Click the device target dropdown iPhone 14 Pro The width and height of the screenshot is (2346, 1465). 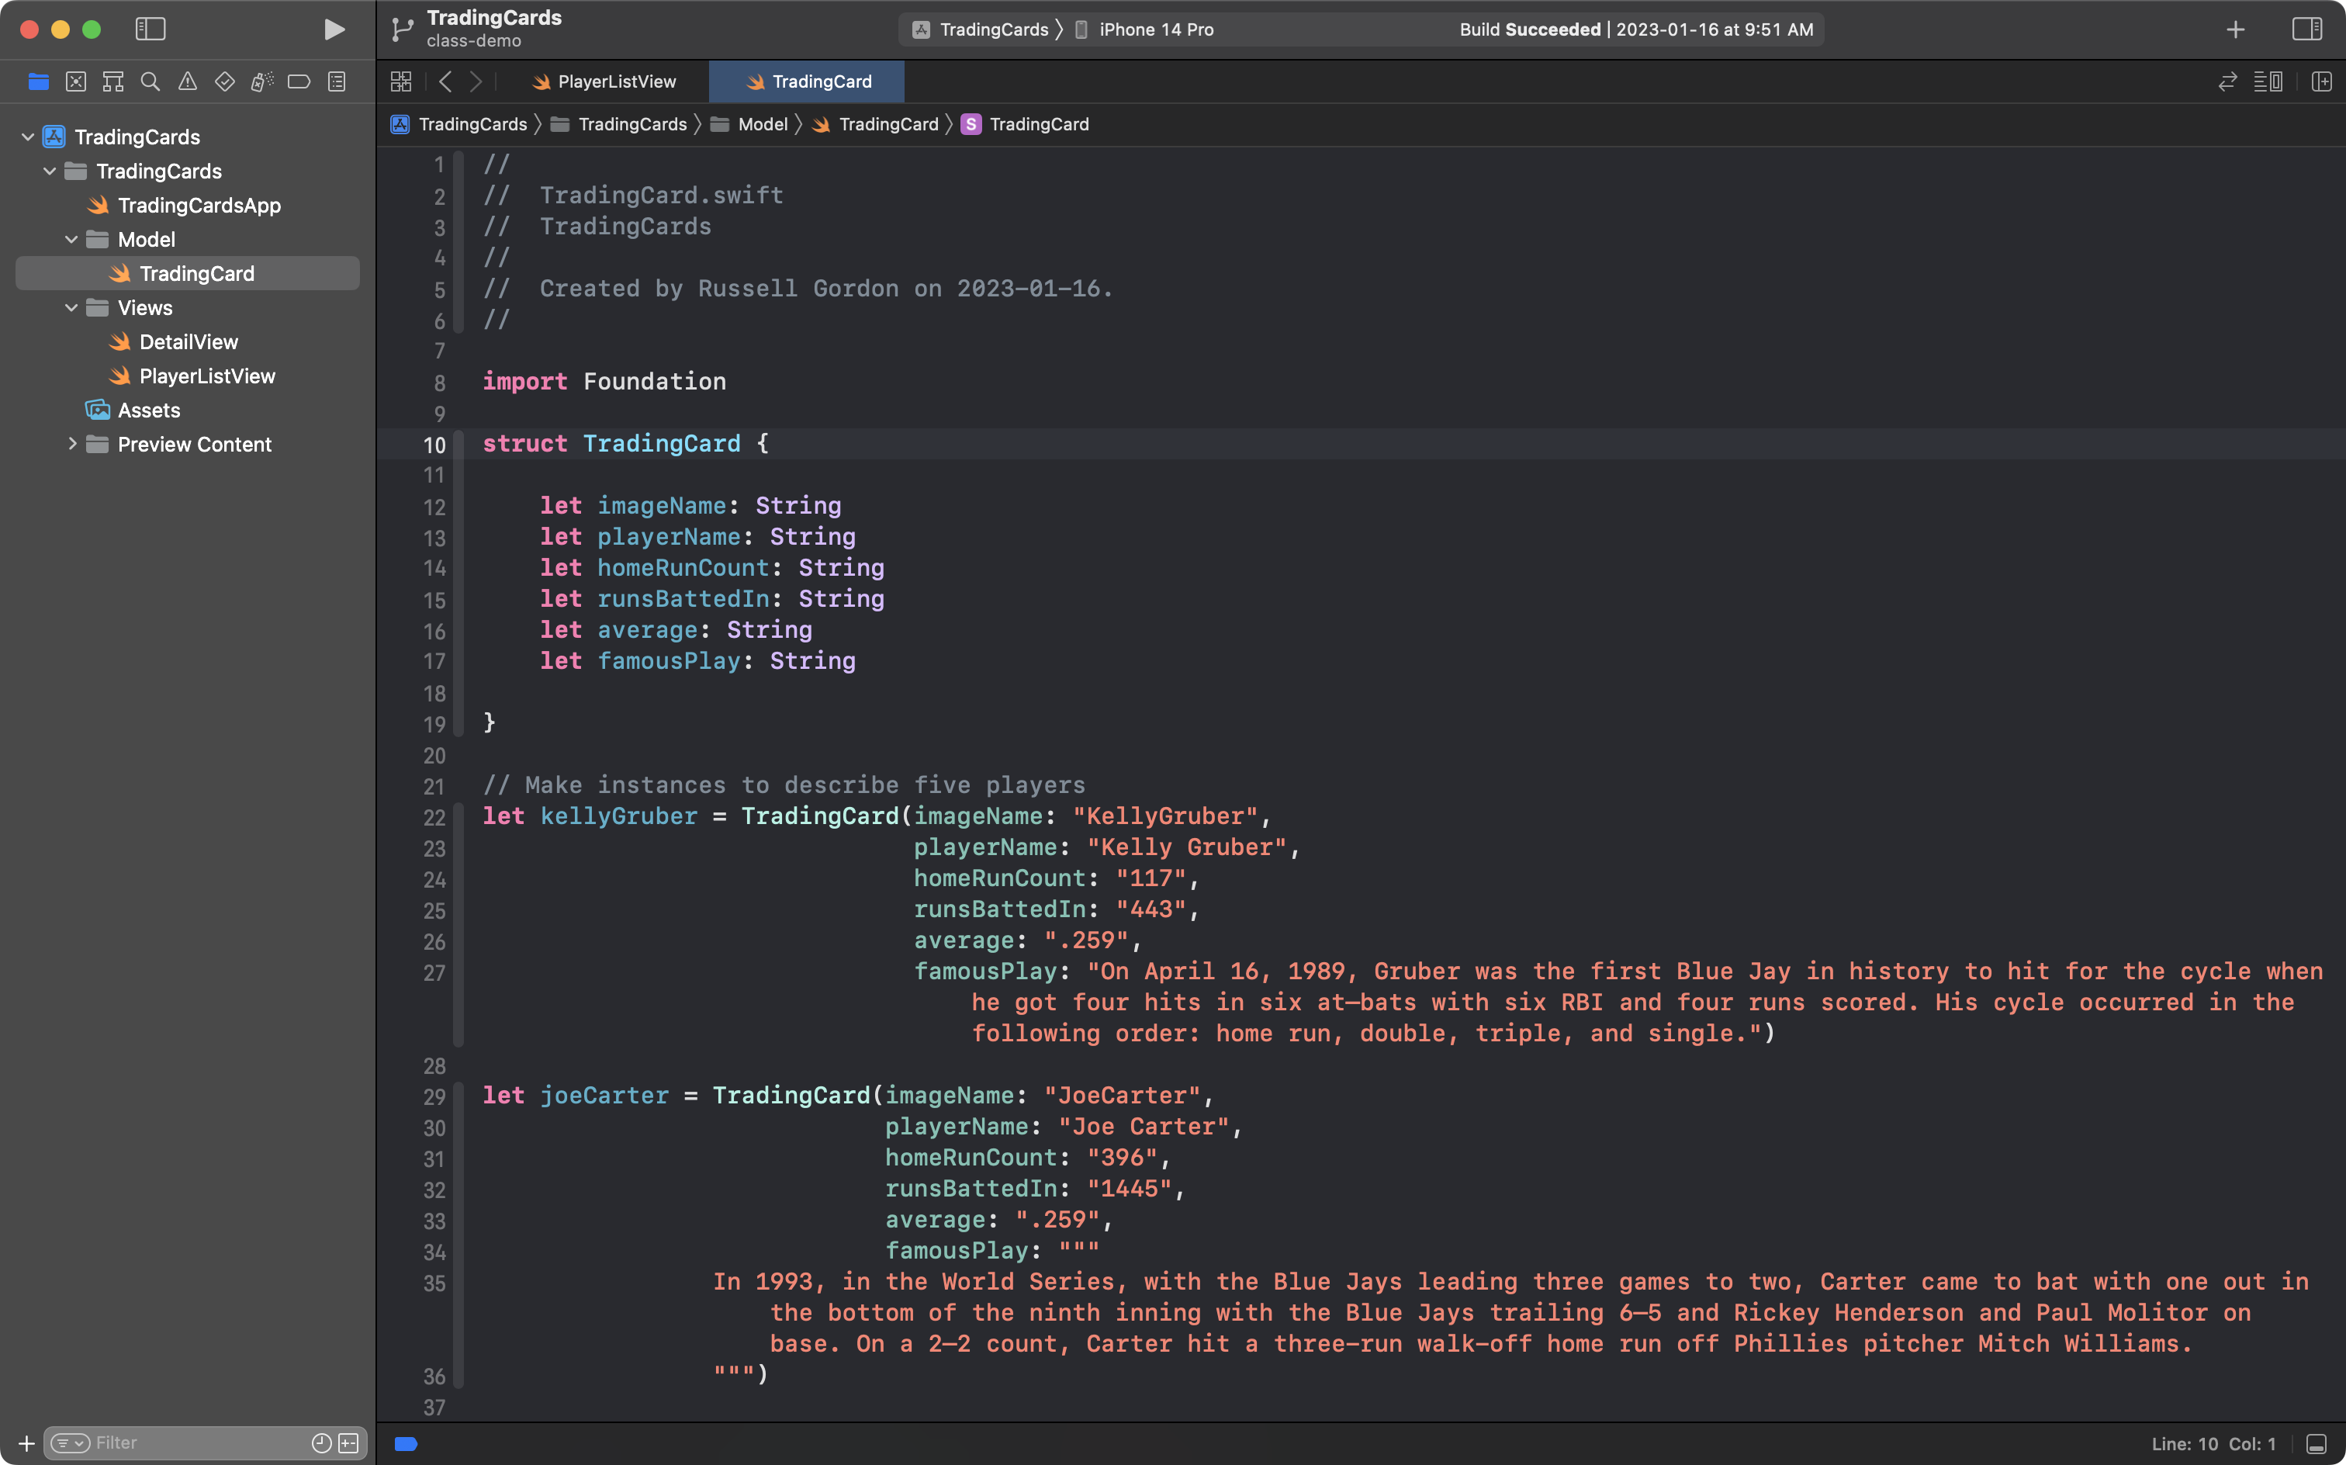(1155, 29)
